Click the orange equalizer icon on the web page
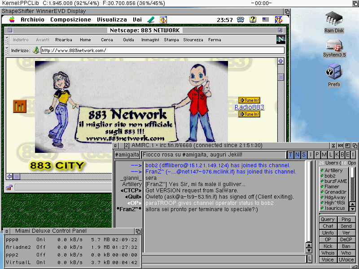Screen dimensions: 359x269 [20, 106]
